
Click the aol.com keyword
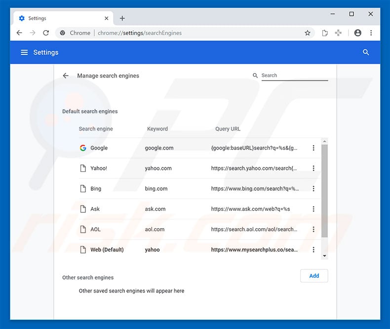tap(155, 229)
